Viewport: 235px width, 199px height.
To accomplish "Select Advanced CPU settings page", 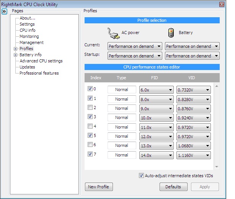I will pyautogui.click(x=41, y=61).
